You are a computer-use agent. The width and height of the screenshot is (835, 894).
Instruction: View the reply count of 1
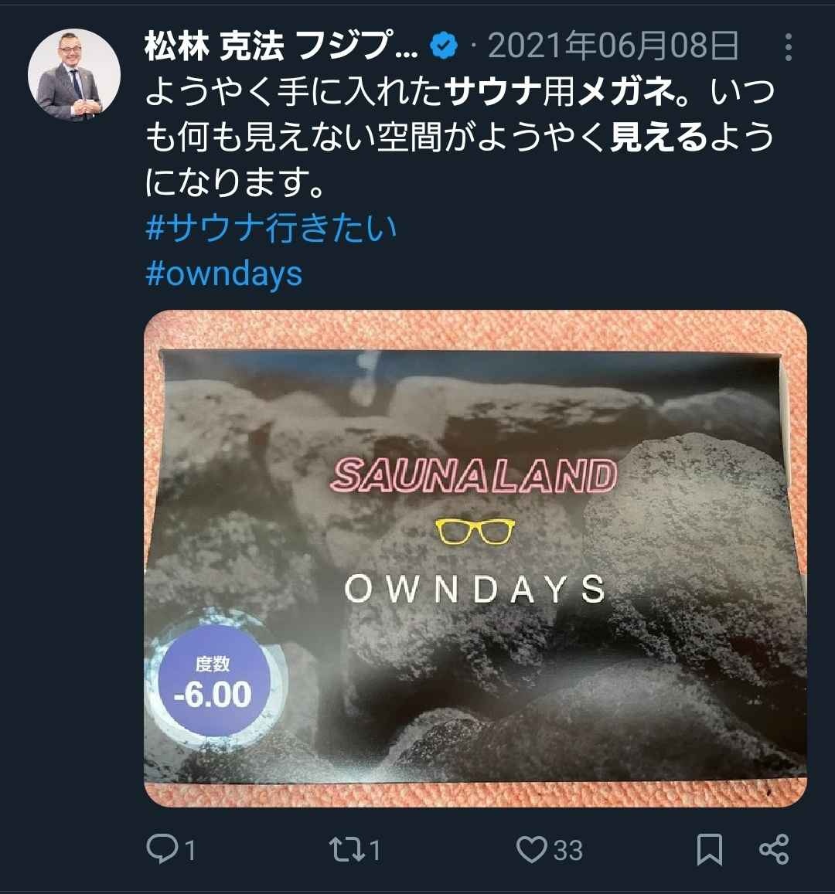tap(190, 850)
